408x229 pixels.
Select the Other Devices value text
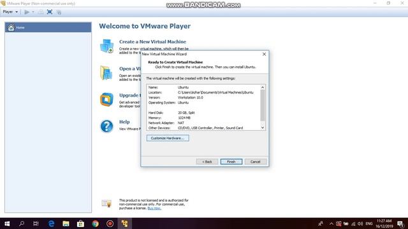[x=210, y=128]
